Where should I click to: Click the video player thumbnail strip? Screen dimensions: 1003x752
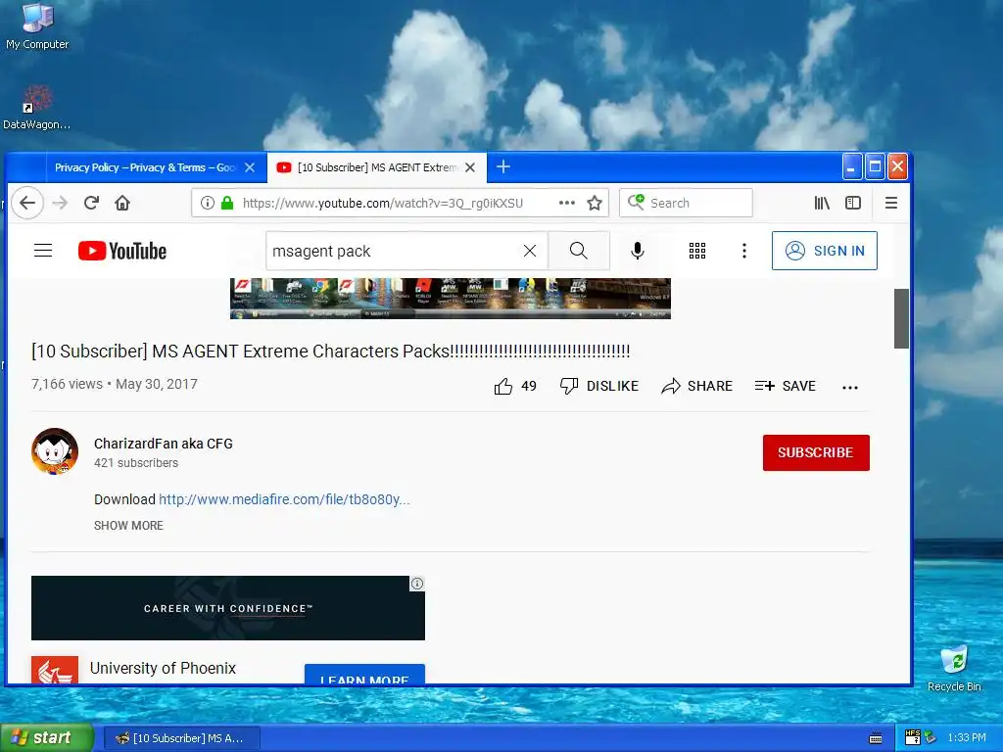pyautogui.click(x=451, y=298)
